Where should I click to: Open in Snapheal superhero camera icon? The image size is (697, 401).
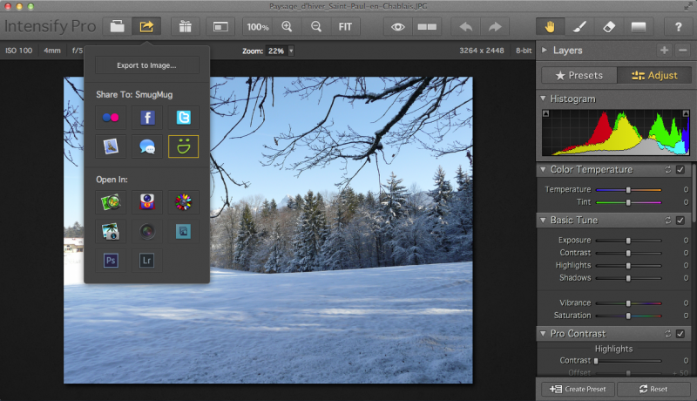click(x=147, y=202)
